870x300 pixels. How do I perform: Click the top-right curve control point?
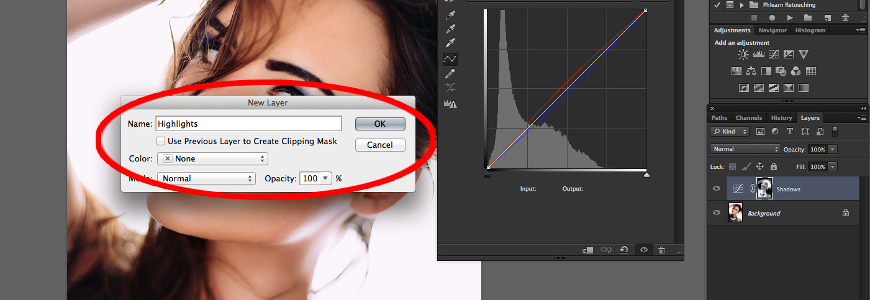point(646,10)
